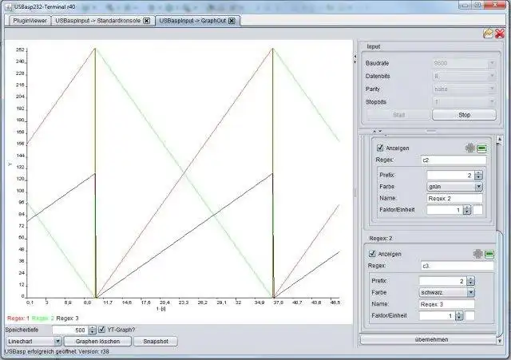
Task: Click the red Regex: 1 legend label
Action: pos(18,318)
